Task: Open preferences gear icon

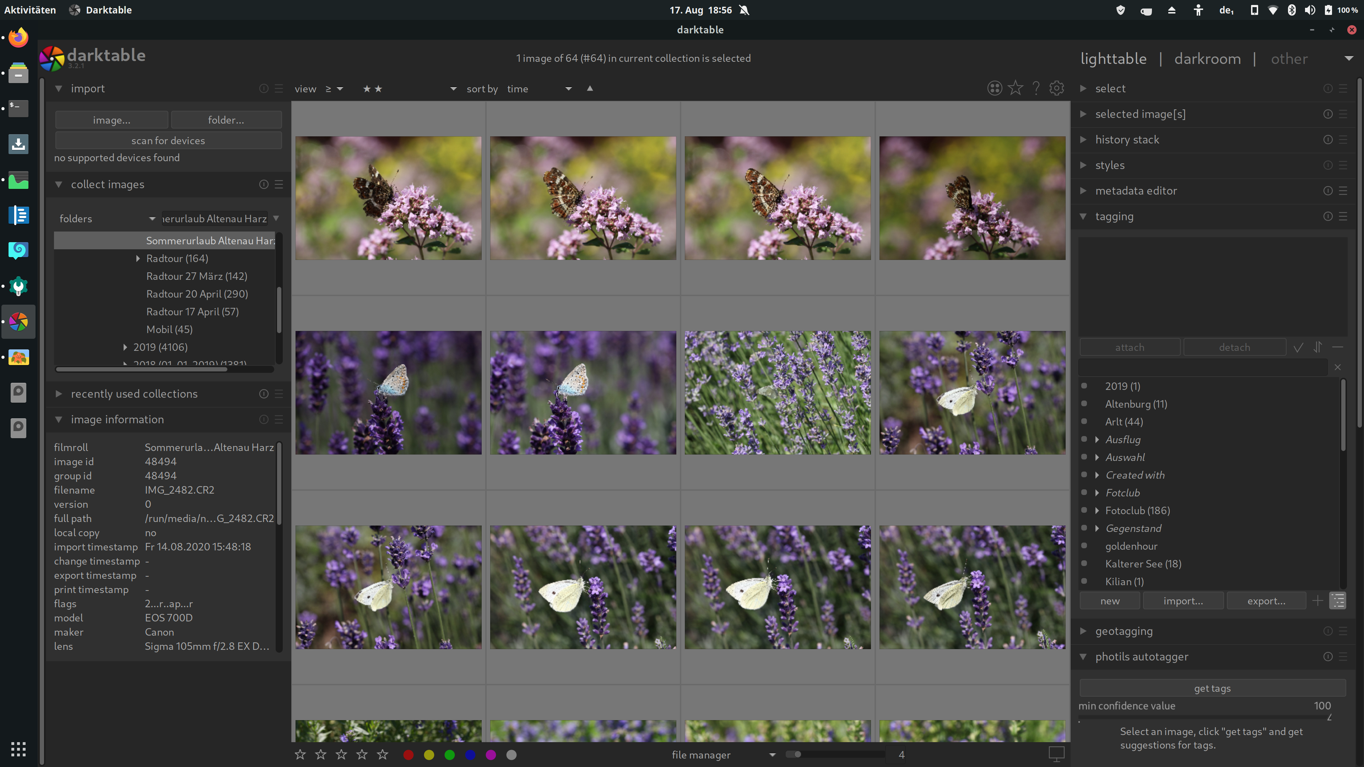Action: click(x=1056, y=88)
